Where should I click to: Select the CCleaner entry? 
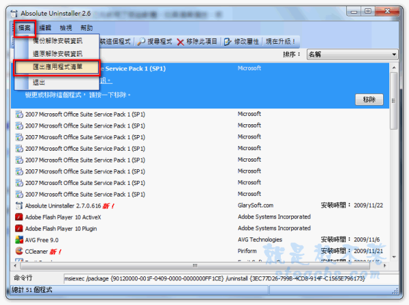[x=200, y=251]
